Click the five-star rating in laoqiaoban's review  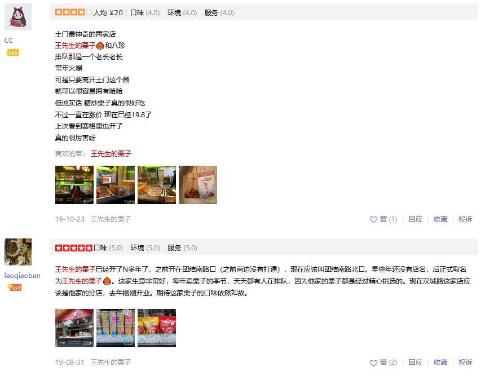[x=74, y=248]
